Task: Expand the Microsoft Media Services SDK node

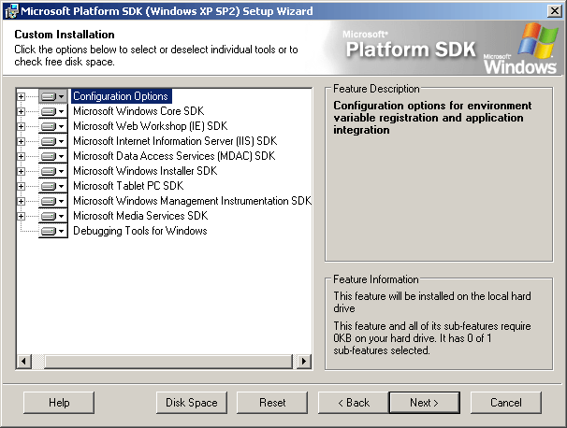Action: click(x=21, y=217)
